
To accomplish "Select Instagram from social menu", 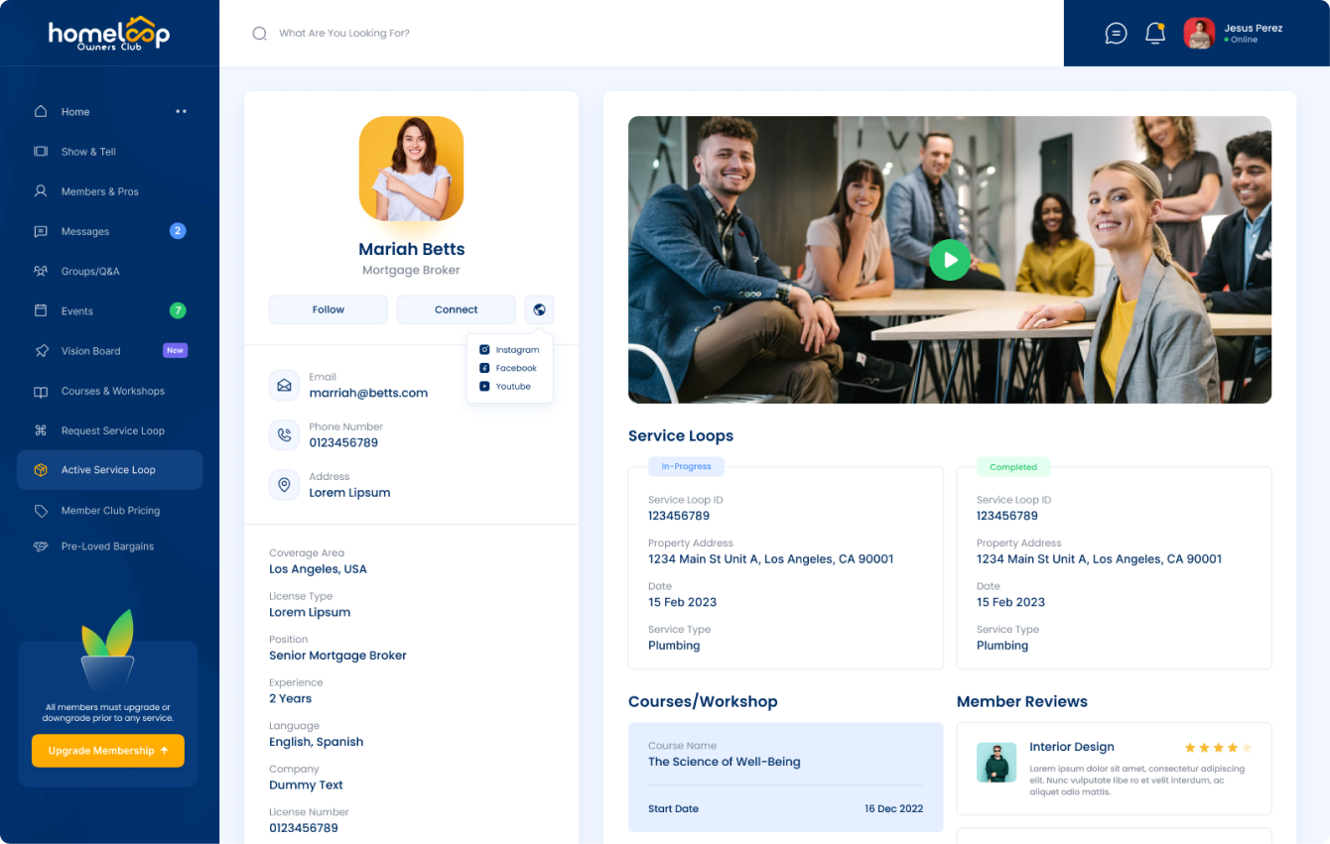I will (509, 350).
